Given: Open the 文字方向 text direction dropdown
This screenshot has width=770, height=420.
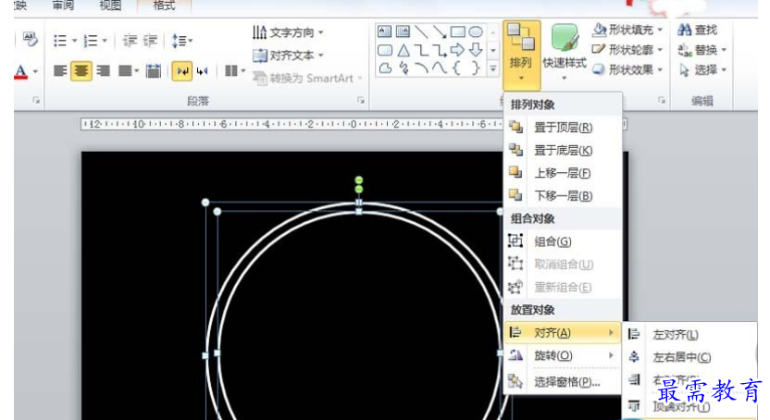Looking at the screenshot, I should click(288, 32).
